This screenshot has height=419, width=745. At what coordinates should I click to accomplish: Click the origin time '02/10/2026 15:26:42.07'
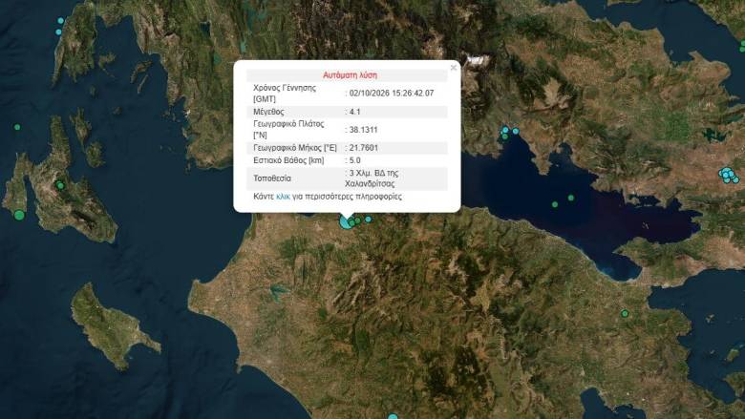[392, 94]
